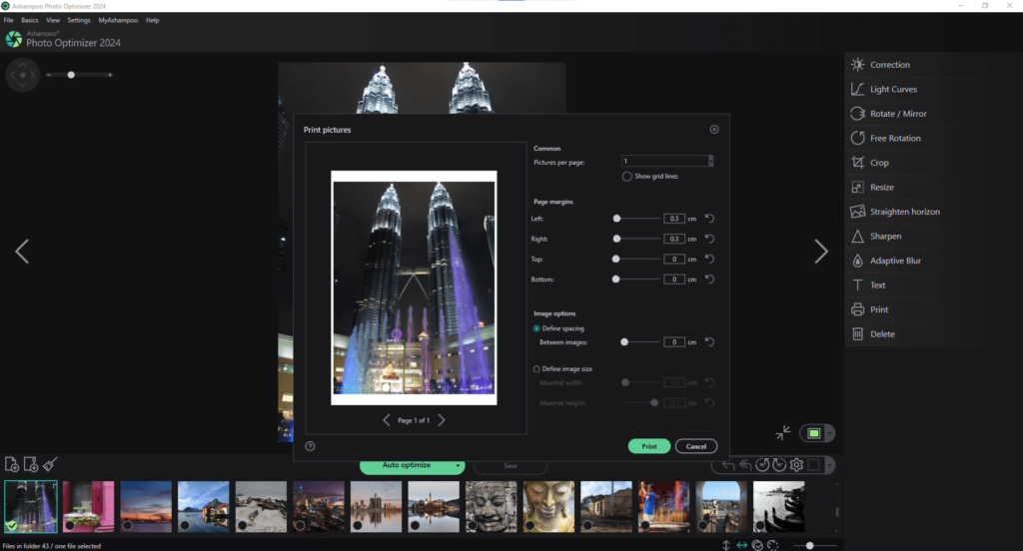Viewport: 1023px width, 551px height.
Task: Open the settings gear in bottom toolbar
Action: [x=796, y=465]
